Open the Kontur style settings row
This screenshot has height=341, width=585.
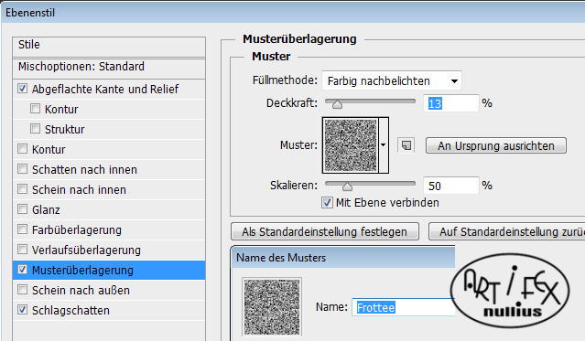109,150
